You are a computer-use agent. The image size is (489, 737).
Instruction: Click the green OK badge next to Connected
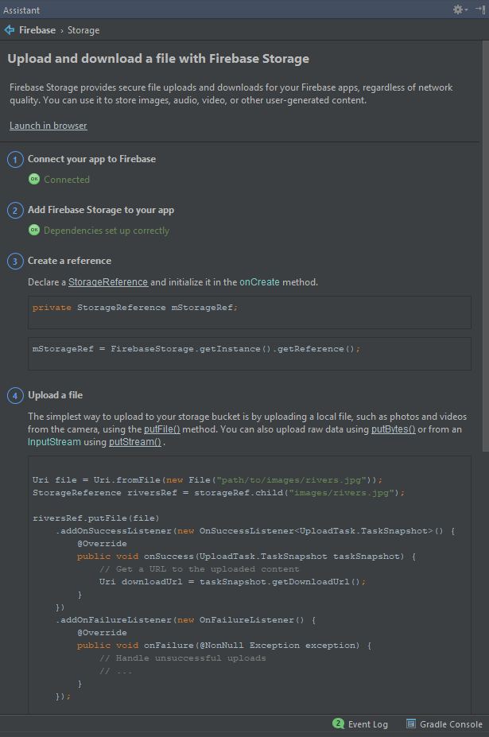(x=34, y=179)
